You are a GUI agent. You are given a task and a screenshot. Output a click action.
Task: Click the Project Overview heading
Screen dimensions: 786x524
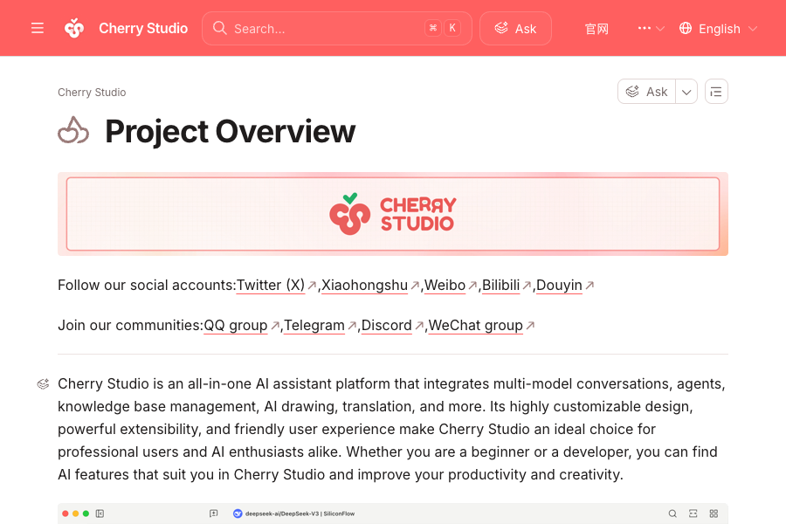point(230,131)
